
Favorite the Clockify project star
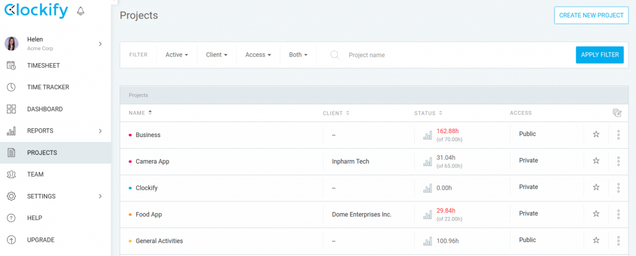click(596, 187)
